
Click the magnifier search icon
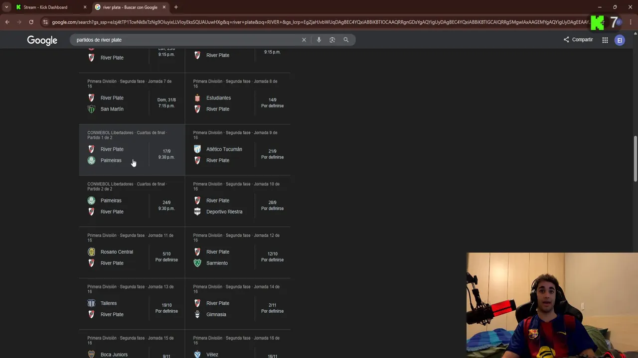click(x=346, y=40)
